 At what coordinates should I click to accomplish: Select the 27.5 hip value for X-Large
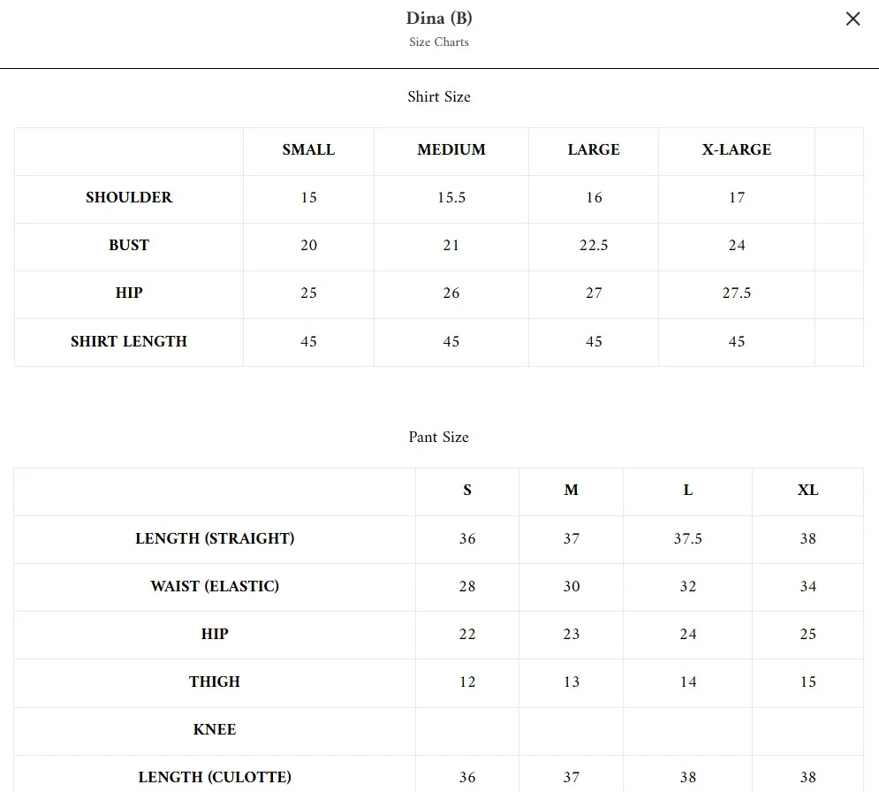(737, 293)
